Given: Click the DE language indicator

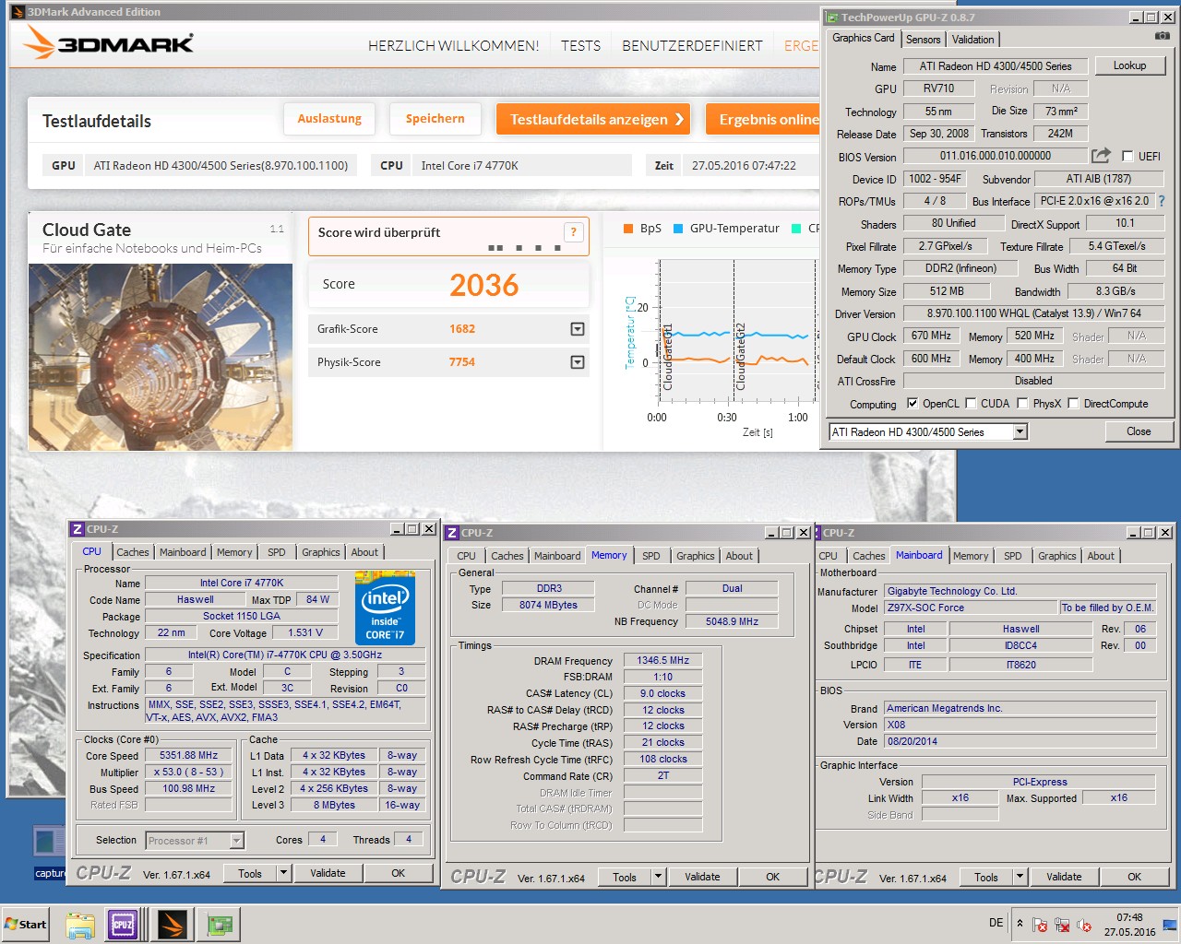Looking at the screenshot, I should pos(996,922).
